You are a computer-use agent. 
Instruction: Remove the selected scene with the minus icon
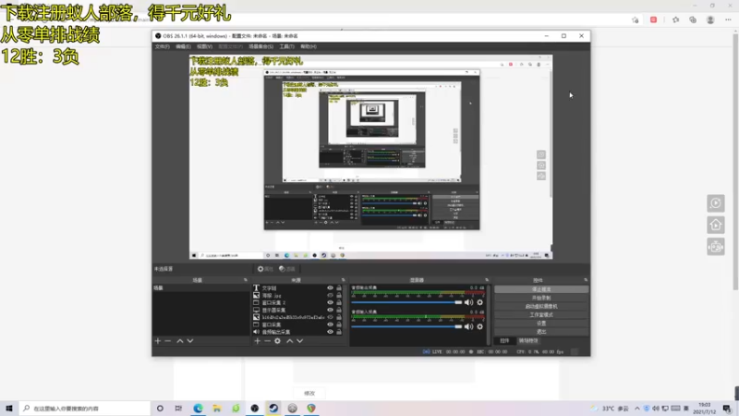coord(168,341)
